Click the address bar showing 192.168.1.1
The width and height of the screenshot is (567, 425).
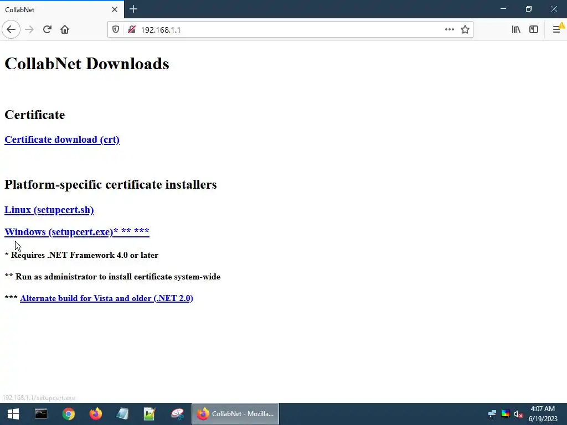289,30
